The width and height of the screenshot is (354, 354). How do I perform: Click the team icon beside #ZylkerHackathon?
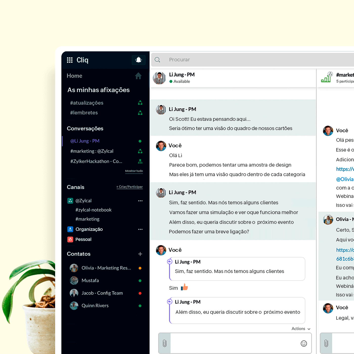tap(140, 161)
